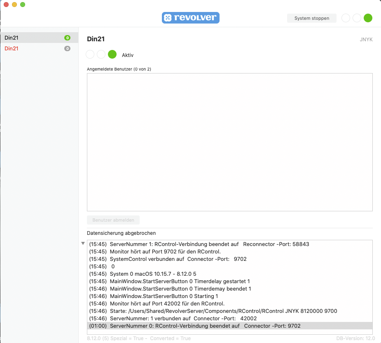Select the green Aktiv status indicator
This screenshot has width=381, height=343.
[112, 54]
